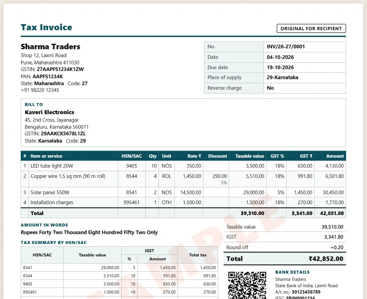Select buyer name Kaveri Electronics
Screen dimensions: 367x299
50,112
